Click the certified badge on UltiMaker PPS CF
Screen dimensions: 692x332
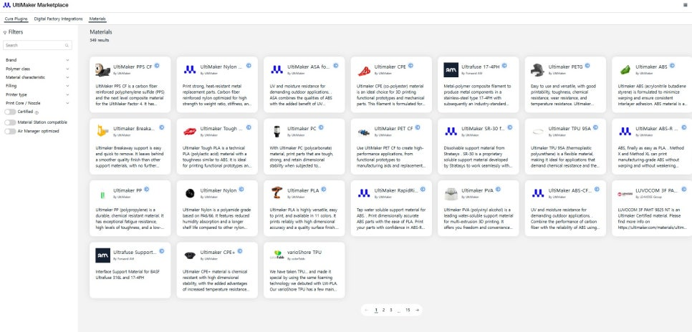tap(157, 66)
